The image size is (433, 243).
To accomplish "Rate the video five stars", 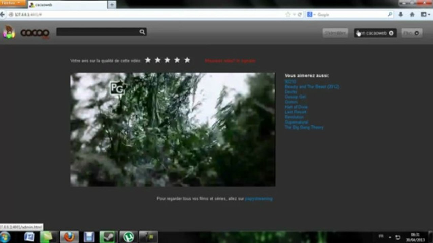I will coord(187,60).
